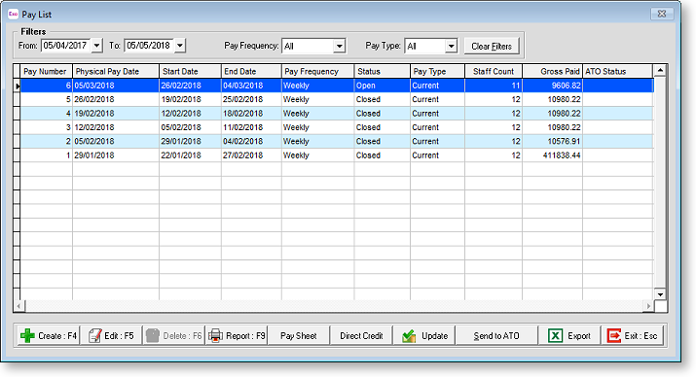The width and height of the screenshot is (696, 377).
Task: Click the Clear Filters button
Action: tap(492, 46)
